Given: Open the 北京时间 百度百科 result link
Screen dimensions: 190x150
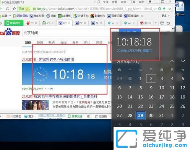Looking at the screenshot, I should [x=60, y=96].
